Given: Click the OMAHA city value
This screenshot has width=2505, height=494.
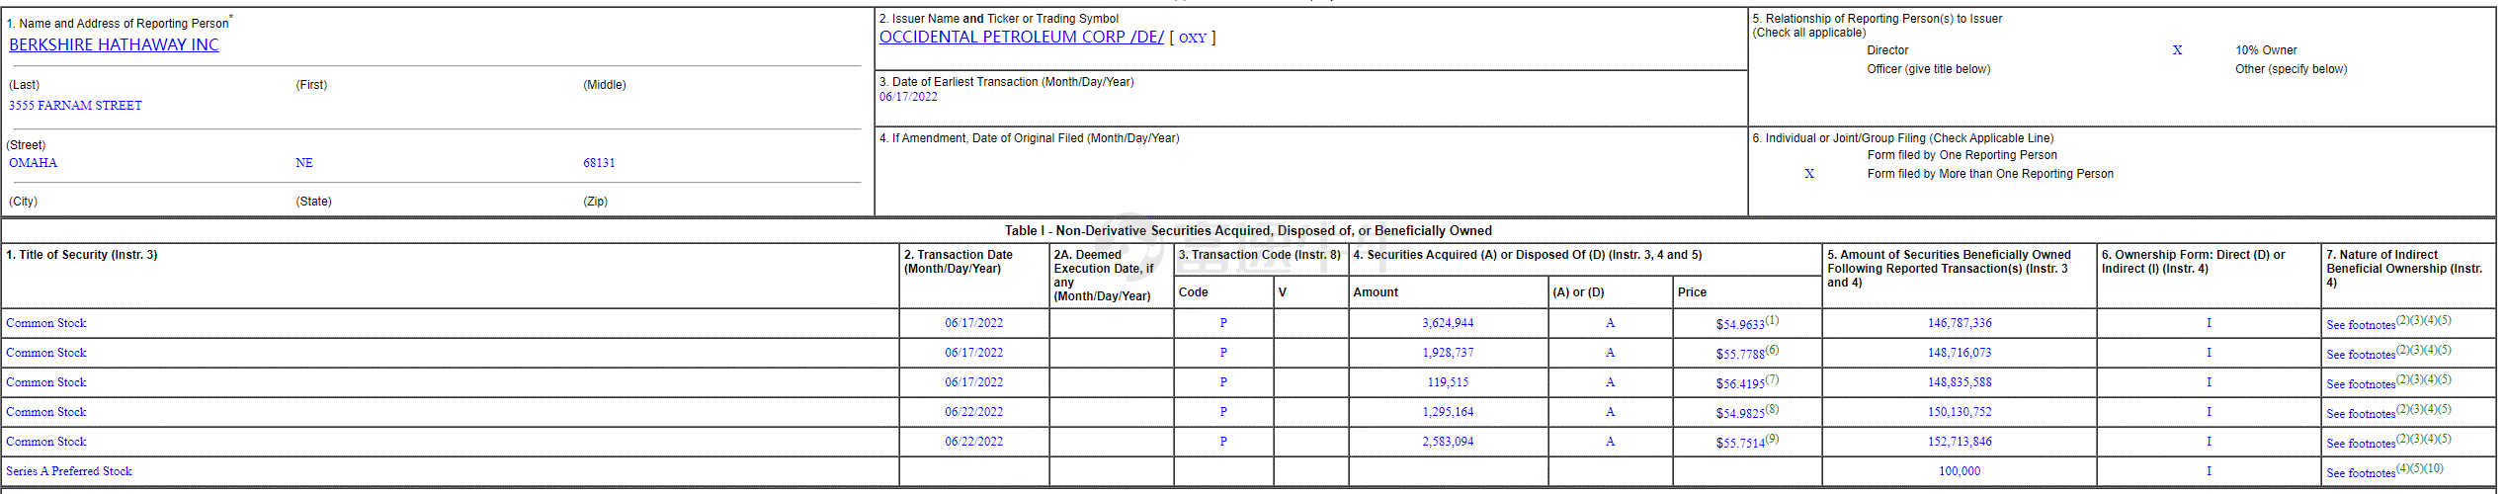Looking at the screenshot, I should point(34,163).
